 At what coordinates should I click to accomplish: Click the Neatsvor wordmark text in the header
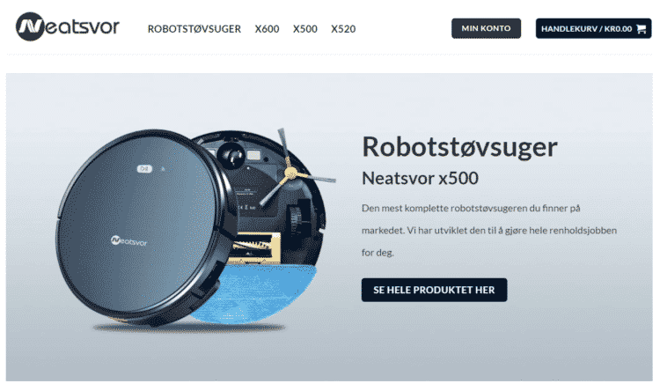(x=82, y=26)
